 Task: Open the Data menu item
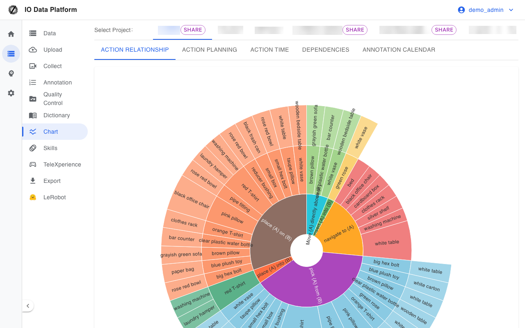pyautogui.click(x=55, y=33)
